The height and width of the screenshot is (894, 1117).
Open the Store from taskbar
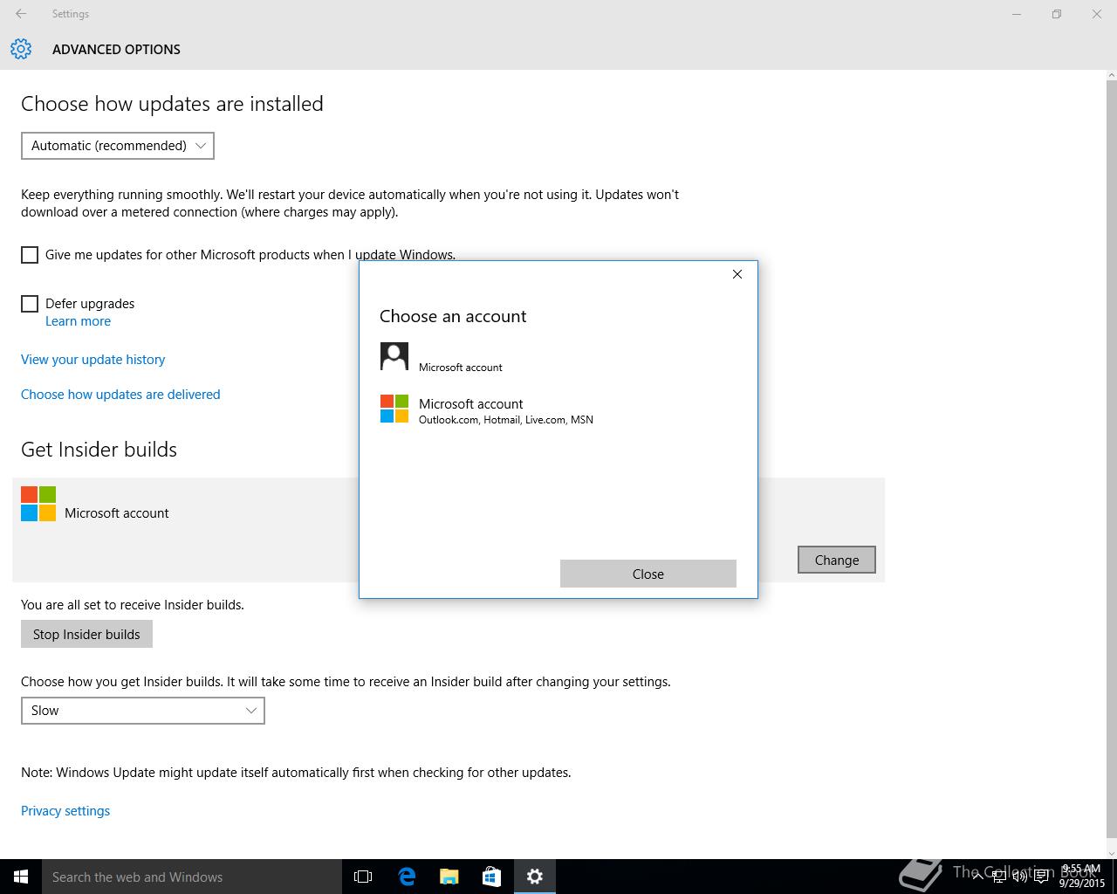(492, 877)
